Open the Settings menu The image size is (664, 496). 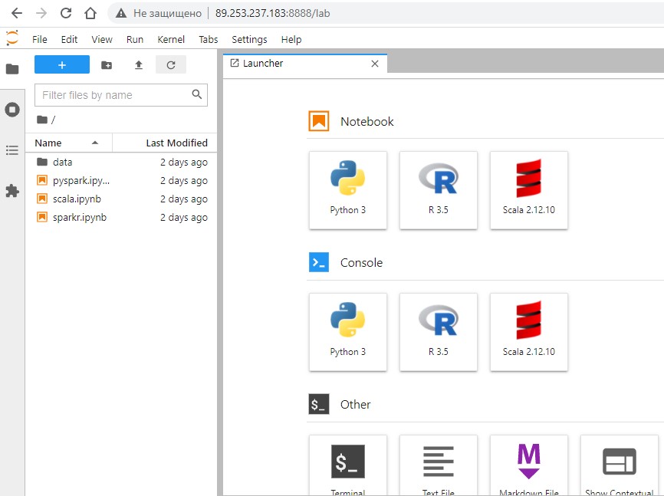249,39
